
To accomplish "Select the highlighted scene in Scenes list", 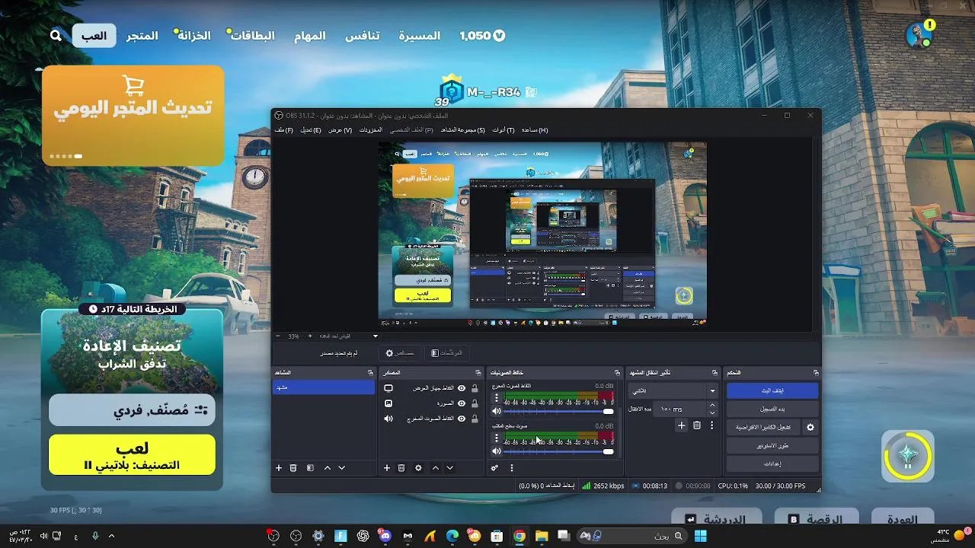I will point(324,387).
